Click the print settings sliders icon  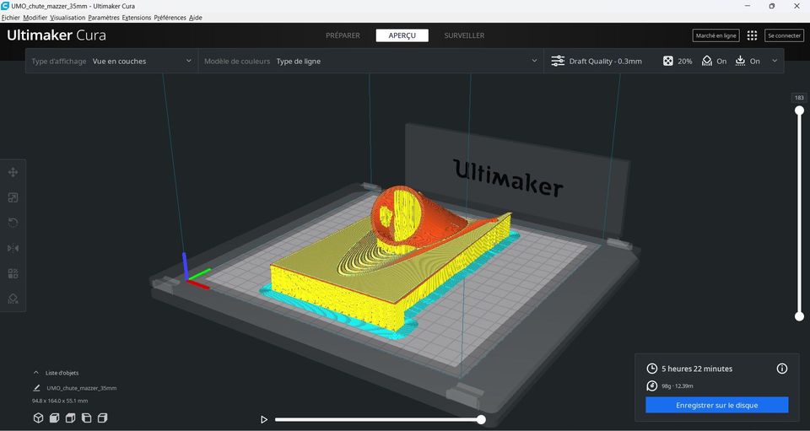(558, 61)
